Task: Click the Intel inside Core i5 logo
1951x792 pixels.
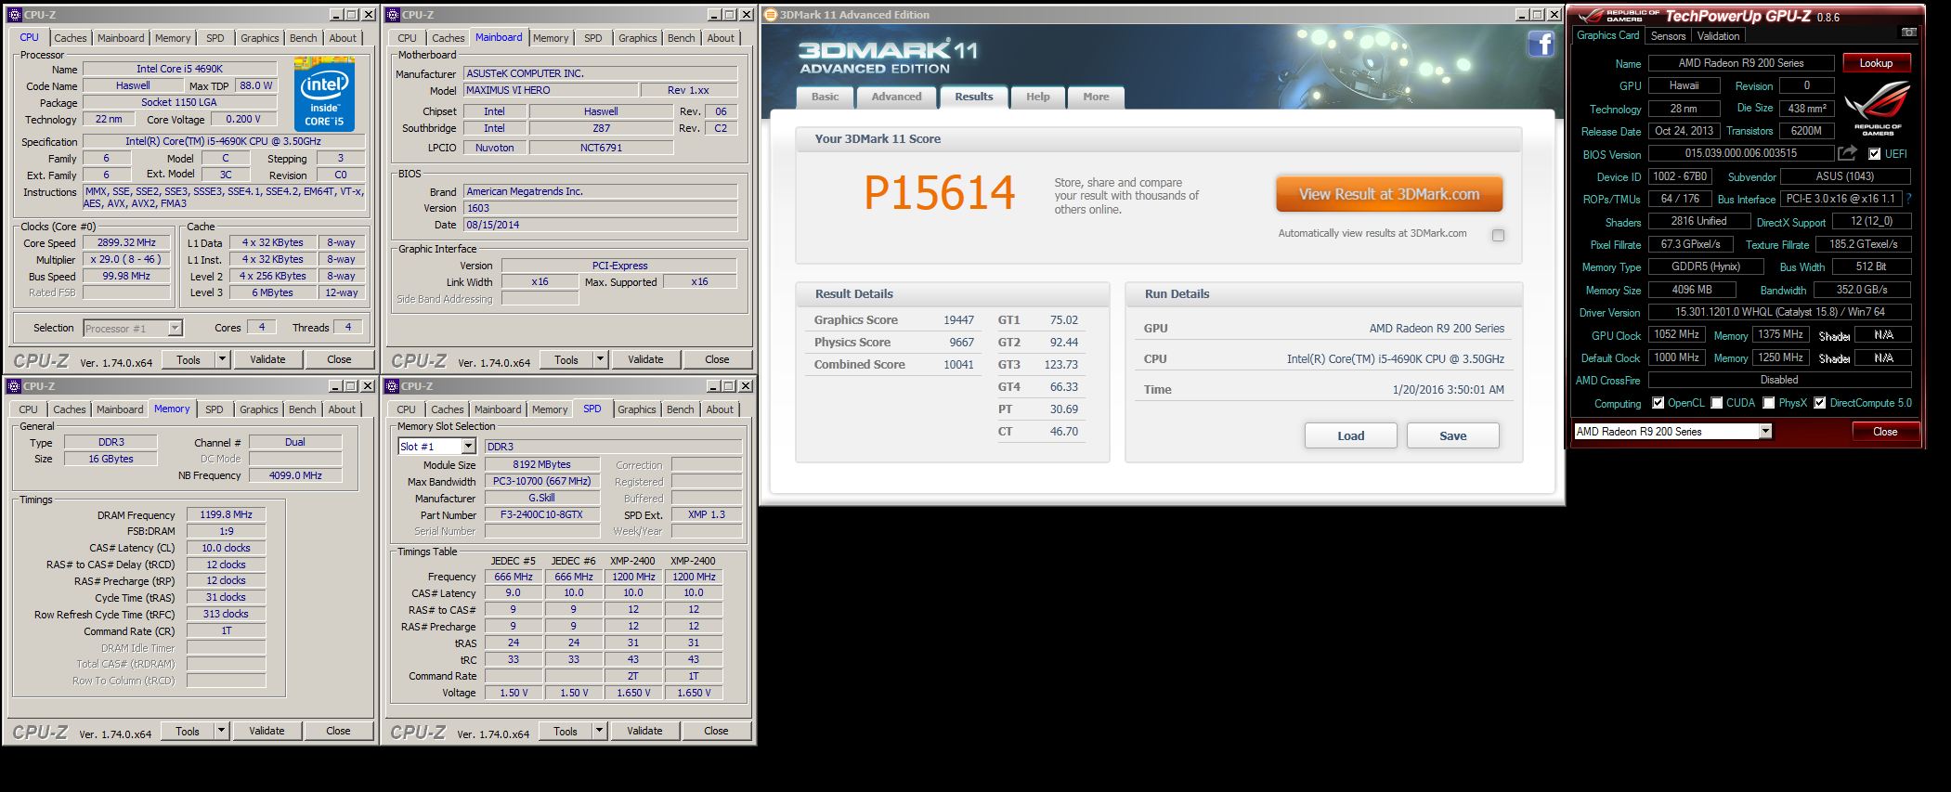Action: (324, 95)
